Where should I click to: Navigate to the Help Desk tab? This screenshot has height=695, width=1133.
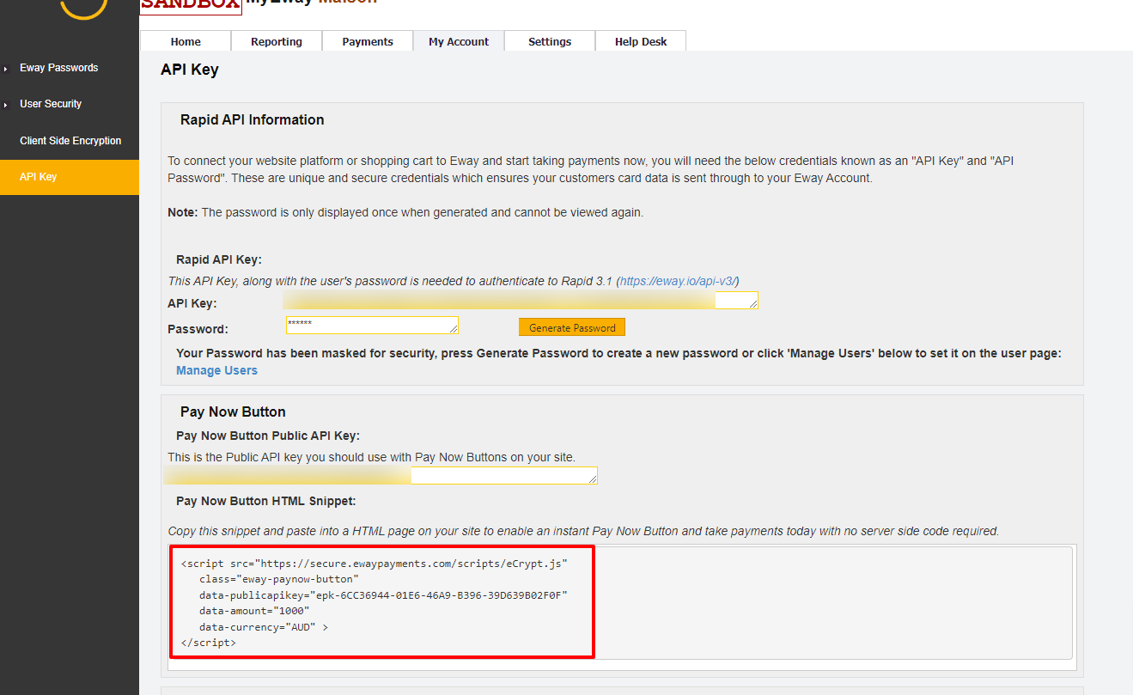tap(641, 41)
